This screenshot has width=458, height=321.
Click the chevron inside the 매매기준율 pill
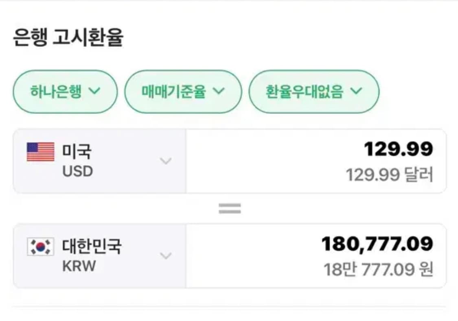pyautogui.click(x=220, y=92)
